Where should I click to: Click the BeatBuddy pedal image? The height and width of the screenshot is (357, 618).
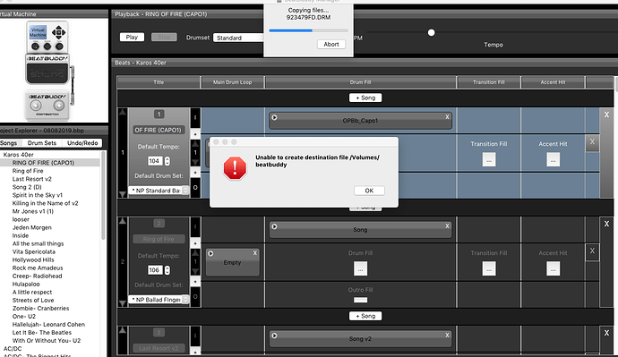click(x=47, y=70)
